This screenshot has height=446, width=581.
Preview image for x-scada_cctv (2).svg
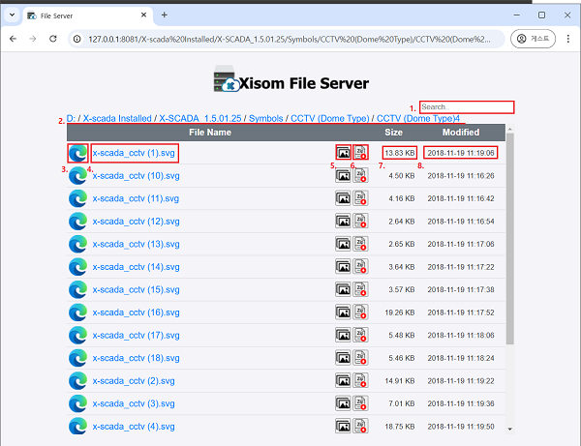(x=343, y=381)
